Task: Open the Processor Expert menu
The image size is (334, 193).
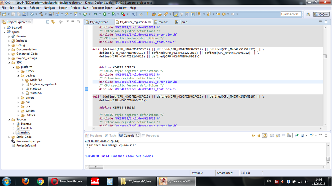Action: [102, 8]
